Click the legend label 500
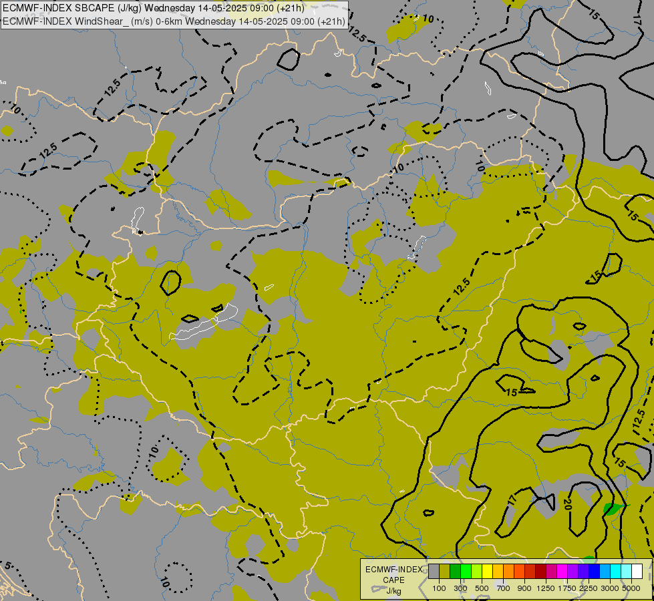 [x=482, y=588]
